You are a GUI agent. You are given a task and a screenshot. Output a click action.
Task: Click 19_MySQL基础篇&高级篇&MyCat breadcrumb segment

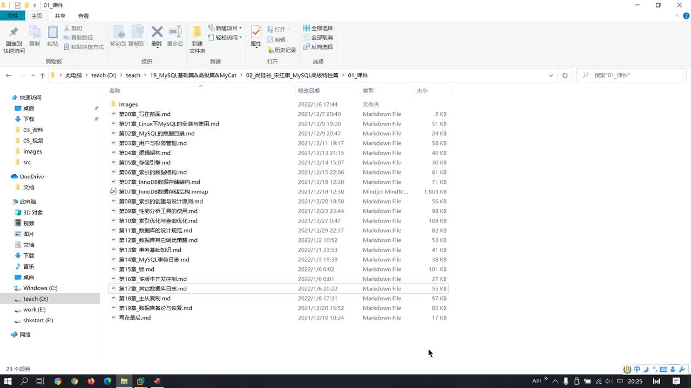pos(193,75)
